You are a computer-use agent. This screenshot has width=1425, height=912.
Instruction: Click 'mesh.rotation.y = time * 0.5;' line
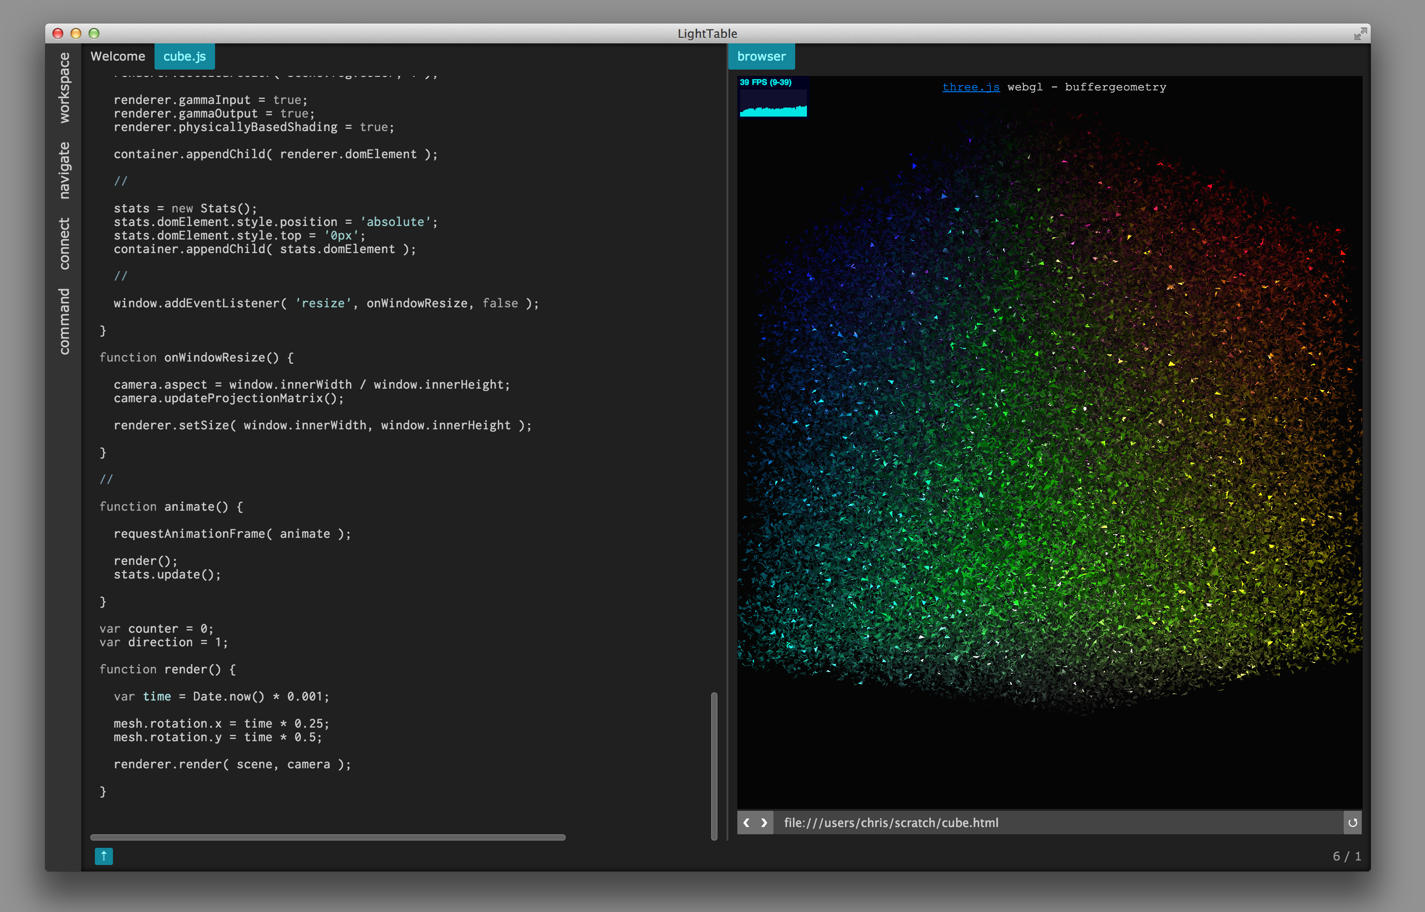click(218, 737)
